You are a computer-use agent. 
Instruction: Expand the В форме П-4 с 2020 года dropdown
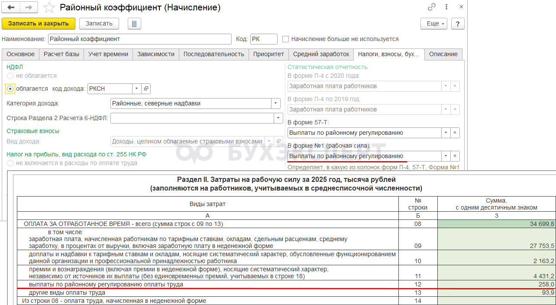click(x=446, y=86)
